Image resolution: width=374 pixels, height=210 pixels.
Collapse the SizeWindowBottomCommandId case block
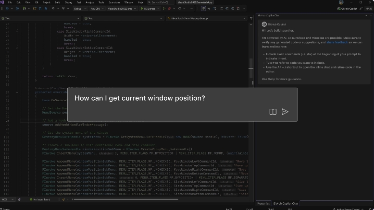click(x=17, y=48)
